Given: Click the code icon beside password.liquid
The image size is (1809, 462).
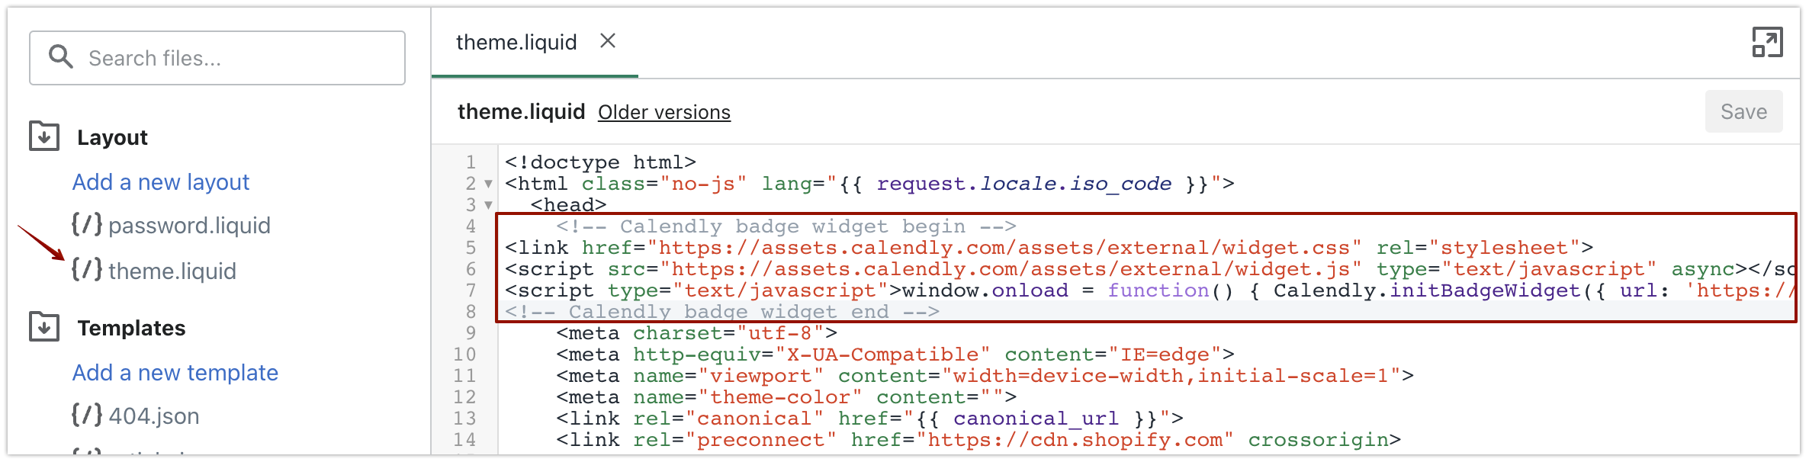Looking at the screenshot, I should (87, 225).
